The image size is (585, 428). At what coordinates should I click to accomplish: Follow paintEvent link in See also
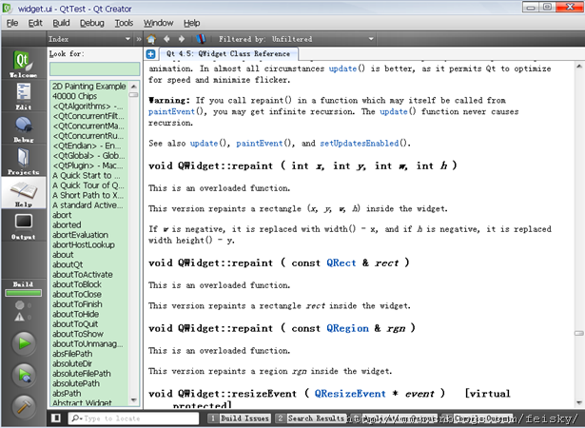260,144
